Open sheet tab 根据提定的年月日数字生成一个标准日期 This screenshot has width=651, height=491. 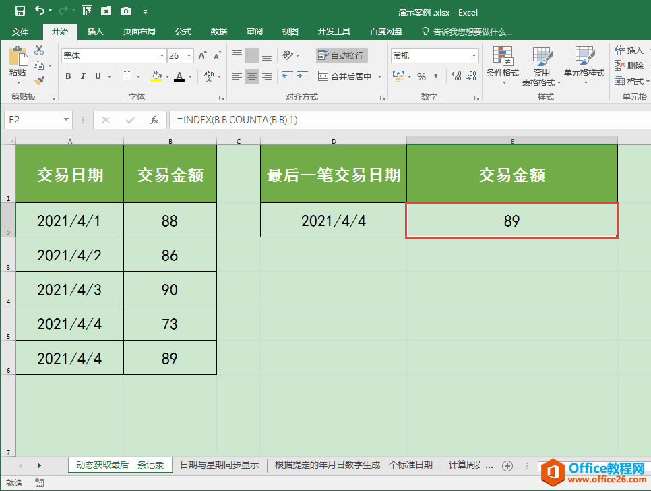pos(354,465)
